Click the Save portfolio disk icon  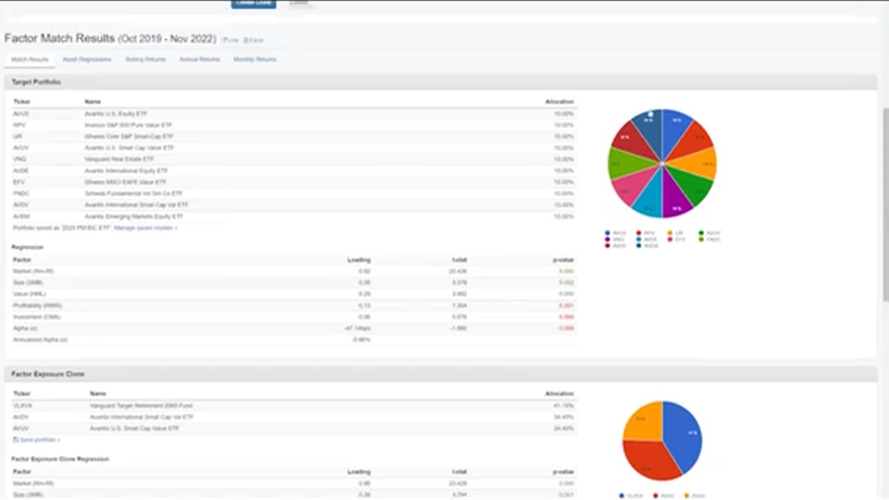16,440
